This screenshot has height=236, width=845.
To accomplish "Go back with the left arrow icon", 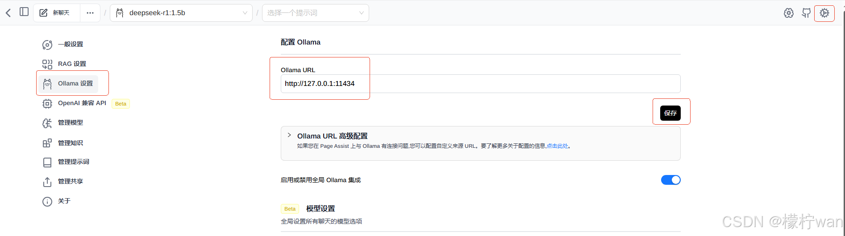I will pyautogui.click(x=8, y=12).
